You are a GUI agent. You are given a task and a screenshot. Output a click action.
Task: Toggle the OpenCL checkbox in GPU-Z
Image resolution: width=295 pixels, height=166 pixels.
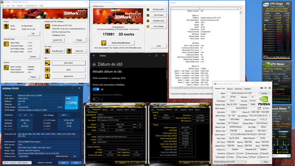228,153
